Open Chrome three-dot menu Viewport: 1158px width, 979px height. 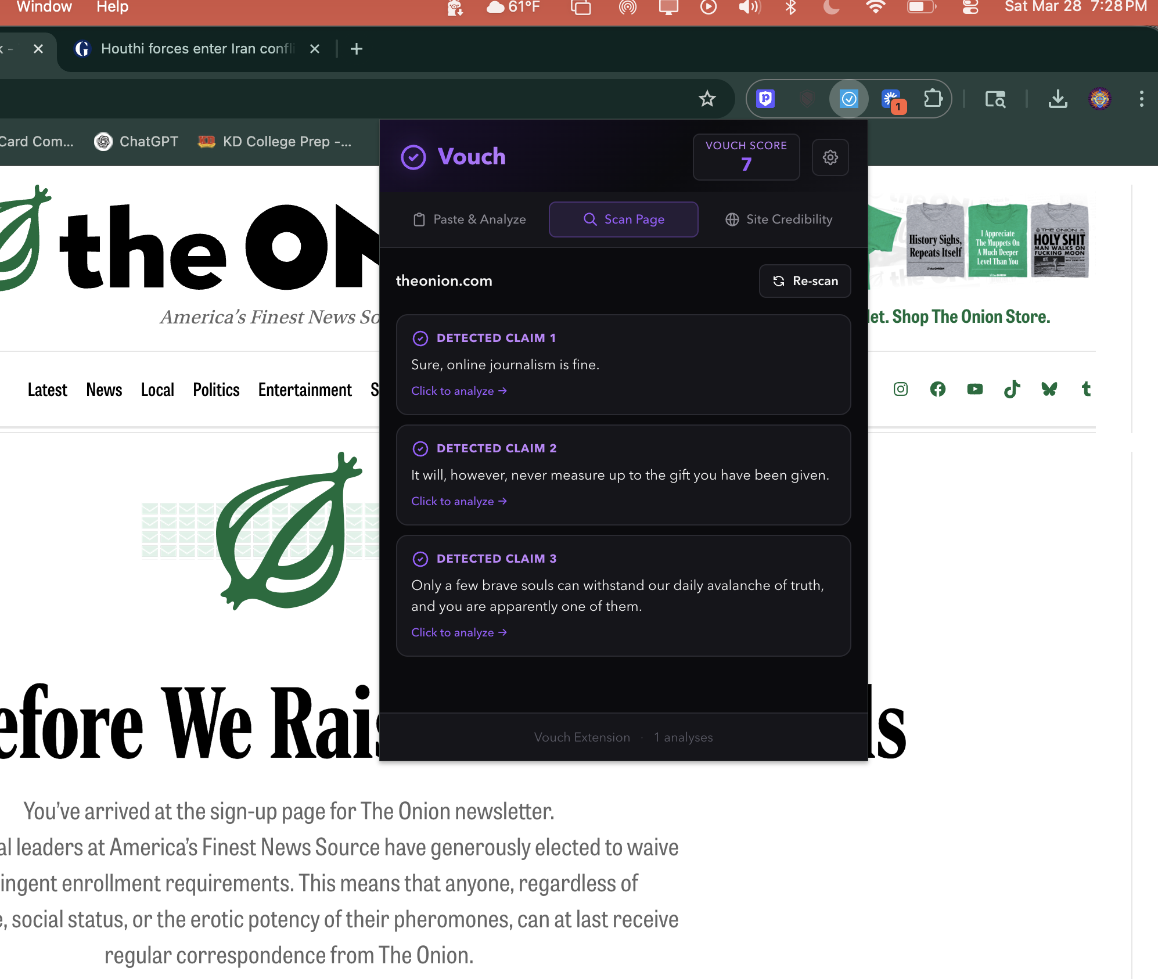[x=1141, y=99]
